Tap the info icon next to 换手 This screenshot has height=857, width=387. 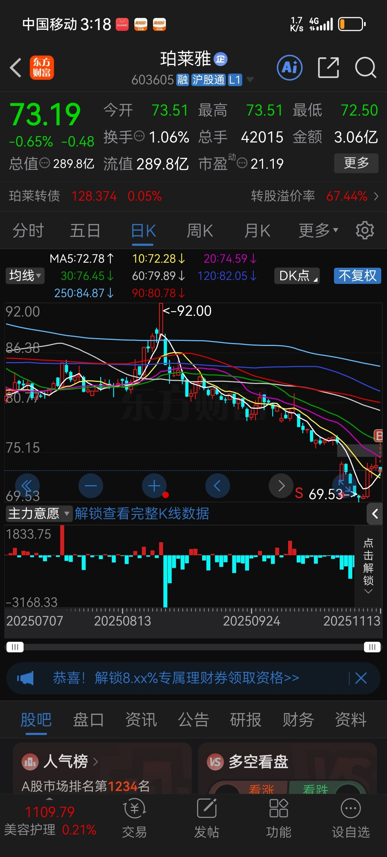pos(139,136)
